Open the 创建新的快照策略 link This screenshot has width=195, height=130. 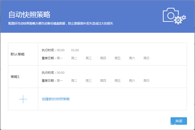56,99
